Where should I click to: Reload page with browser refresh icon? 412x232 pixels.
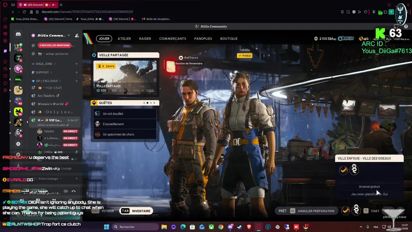coord(24,12)
